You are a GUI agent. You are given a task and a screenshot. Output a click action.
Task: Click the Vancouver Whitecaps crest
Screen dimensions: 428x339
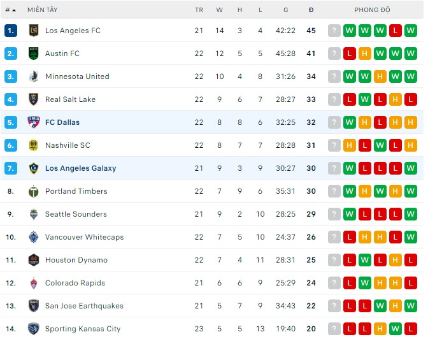(x=34, y=237)
